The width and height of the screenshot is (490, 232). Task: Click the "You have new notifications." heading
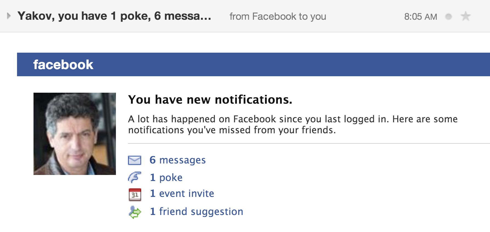coord(210,100)
